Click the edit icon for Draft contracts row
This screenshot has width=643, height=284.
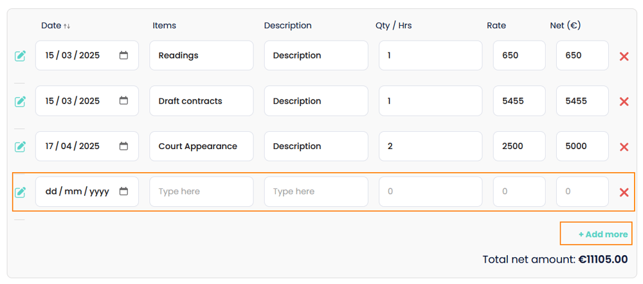[21, 102]
